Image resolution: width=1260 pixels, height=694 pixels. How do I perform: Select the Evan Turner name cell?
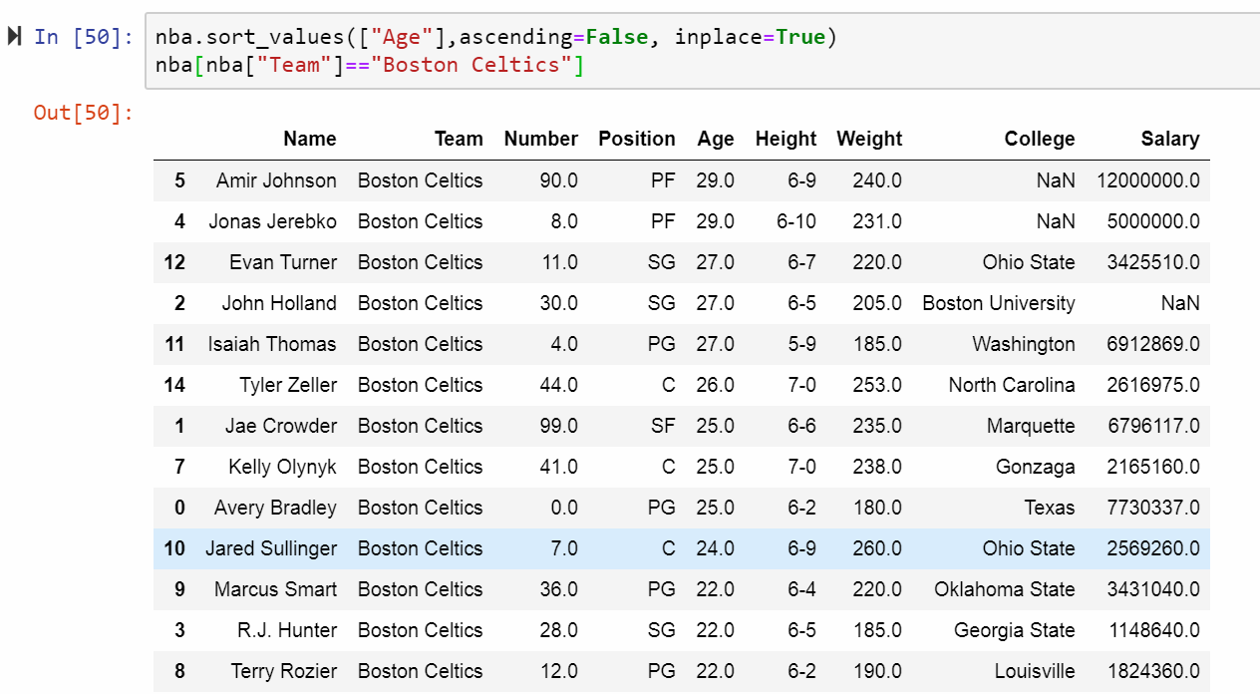tap(283, 262)
